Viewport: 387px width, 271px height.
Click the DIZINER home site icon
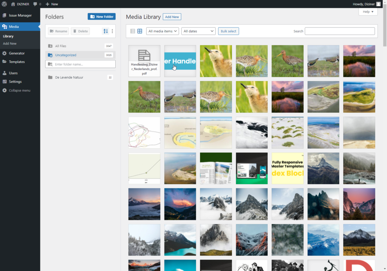click(x=13, y=4)
